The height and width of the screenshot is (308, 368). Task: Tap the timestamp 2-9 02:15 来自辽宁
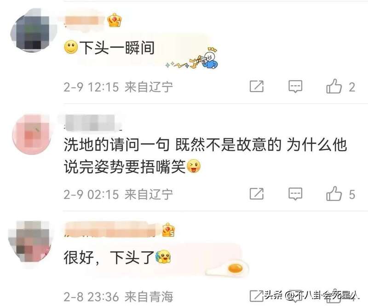tap(118, 194)
